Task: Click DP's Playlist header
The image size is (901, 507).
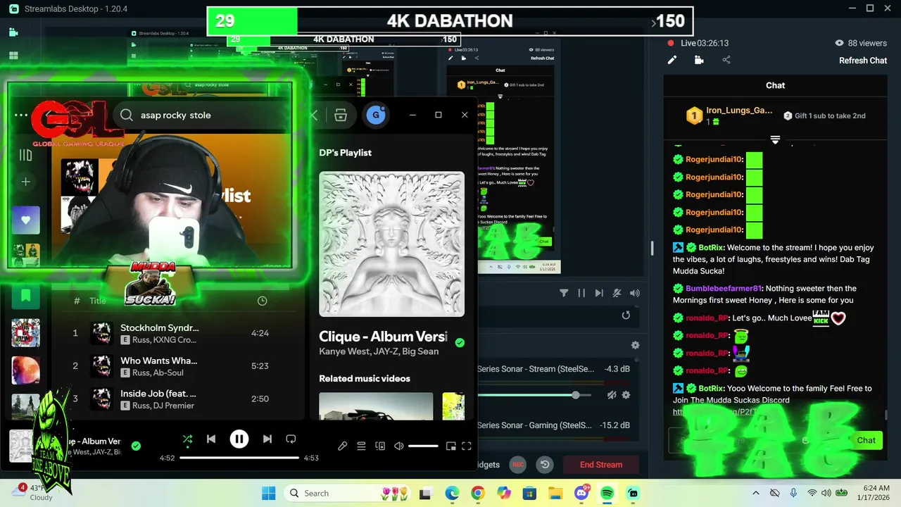Action: tap(345, 153)
